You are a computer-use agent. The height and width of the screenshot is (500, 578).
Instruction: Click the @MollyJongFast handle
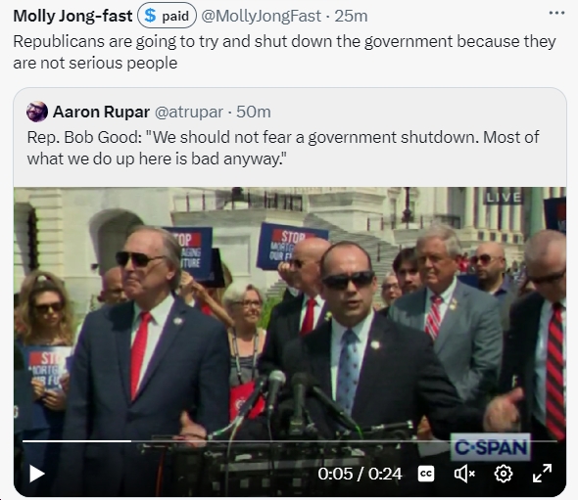point(261,16)
